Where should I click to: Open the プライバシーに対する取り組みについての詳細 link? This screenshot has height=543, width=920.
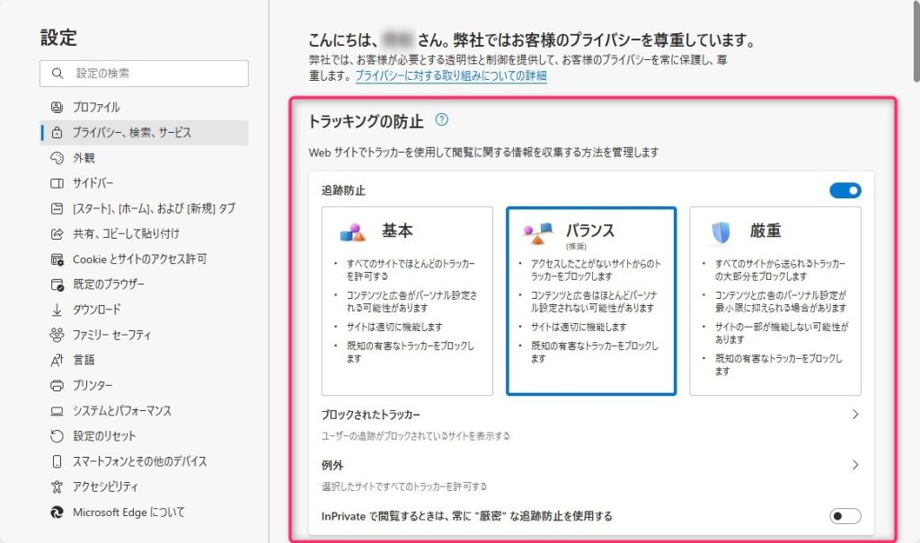click(450, 76)
